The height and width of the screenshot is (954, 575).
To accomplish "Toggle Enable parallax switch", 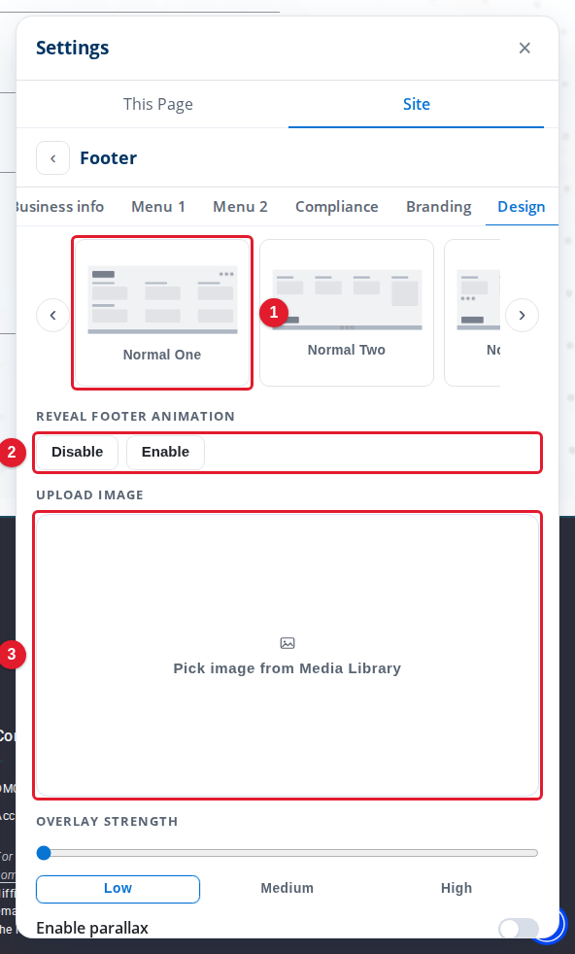I will pos(519,929).
